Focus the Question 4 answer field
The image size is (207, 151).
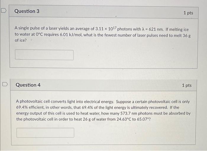(45, 133)
